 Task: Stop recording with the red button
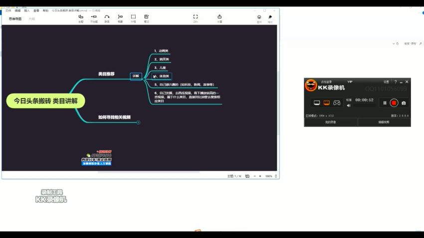tap(394, 103)
